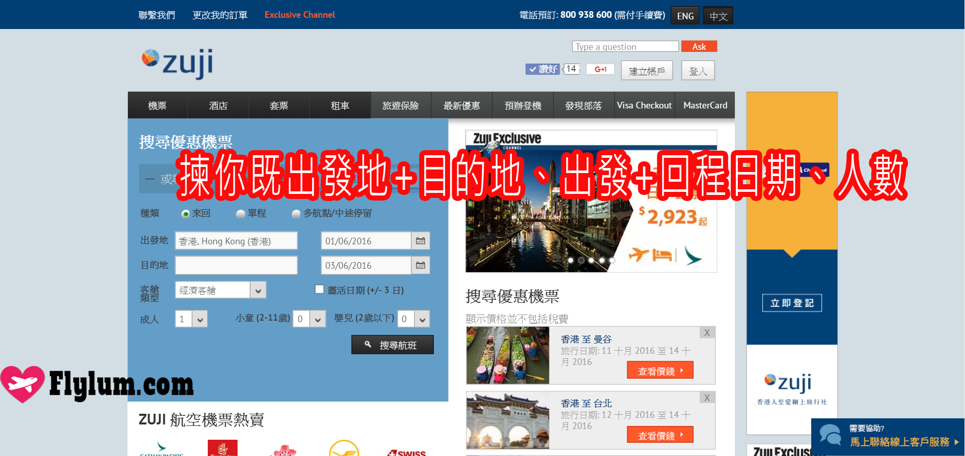Open the MasterCard menu item
This screenshot has width=965, height=456.
click(x=705, y=105)
